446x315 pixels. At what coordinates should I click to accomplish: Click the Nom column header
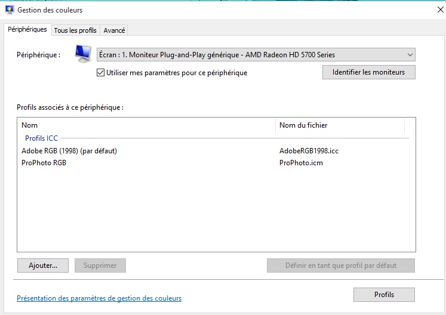click(x=30, y=125)
